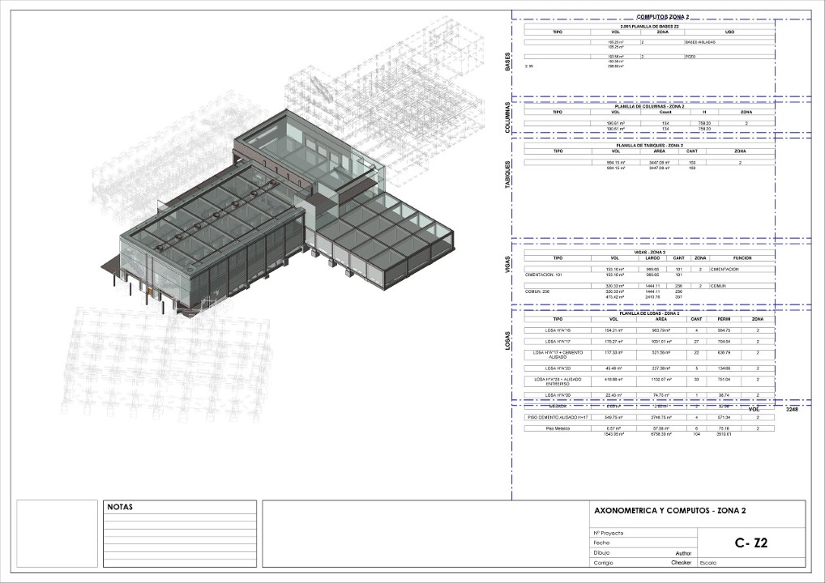825x583 pixels.
Task: Click the COMPUTOS ZONA 2 heading
Action: point(662,17)
